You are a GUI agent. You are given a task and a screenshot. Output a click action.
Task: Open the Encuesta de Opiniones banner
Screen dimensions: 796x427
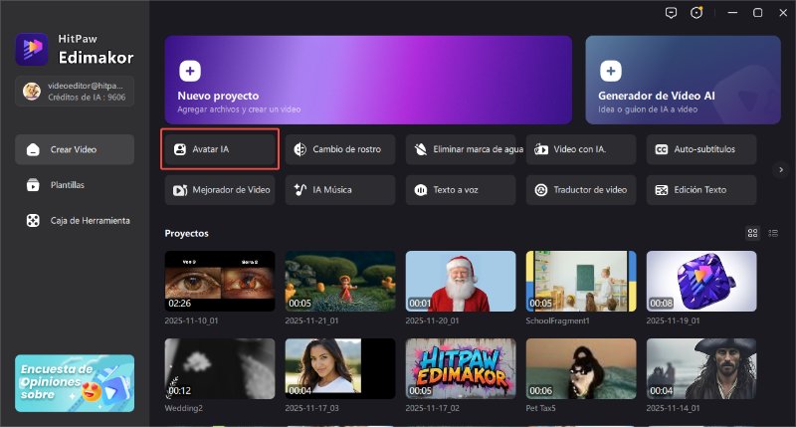click(x=75, y=383)
